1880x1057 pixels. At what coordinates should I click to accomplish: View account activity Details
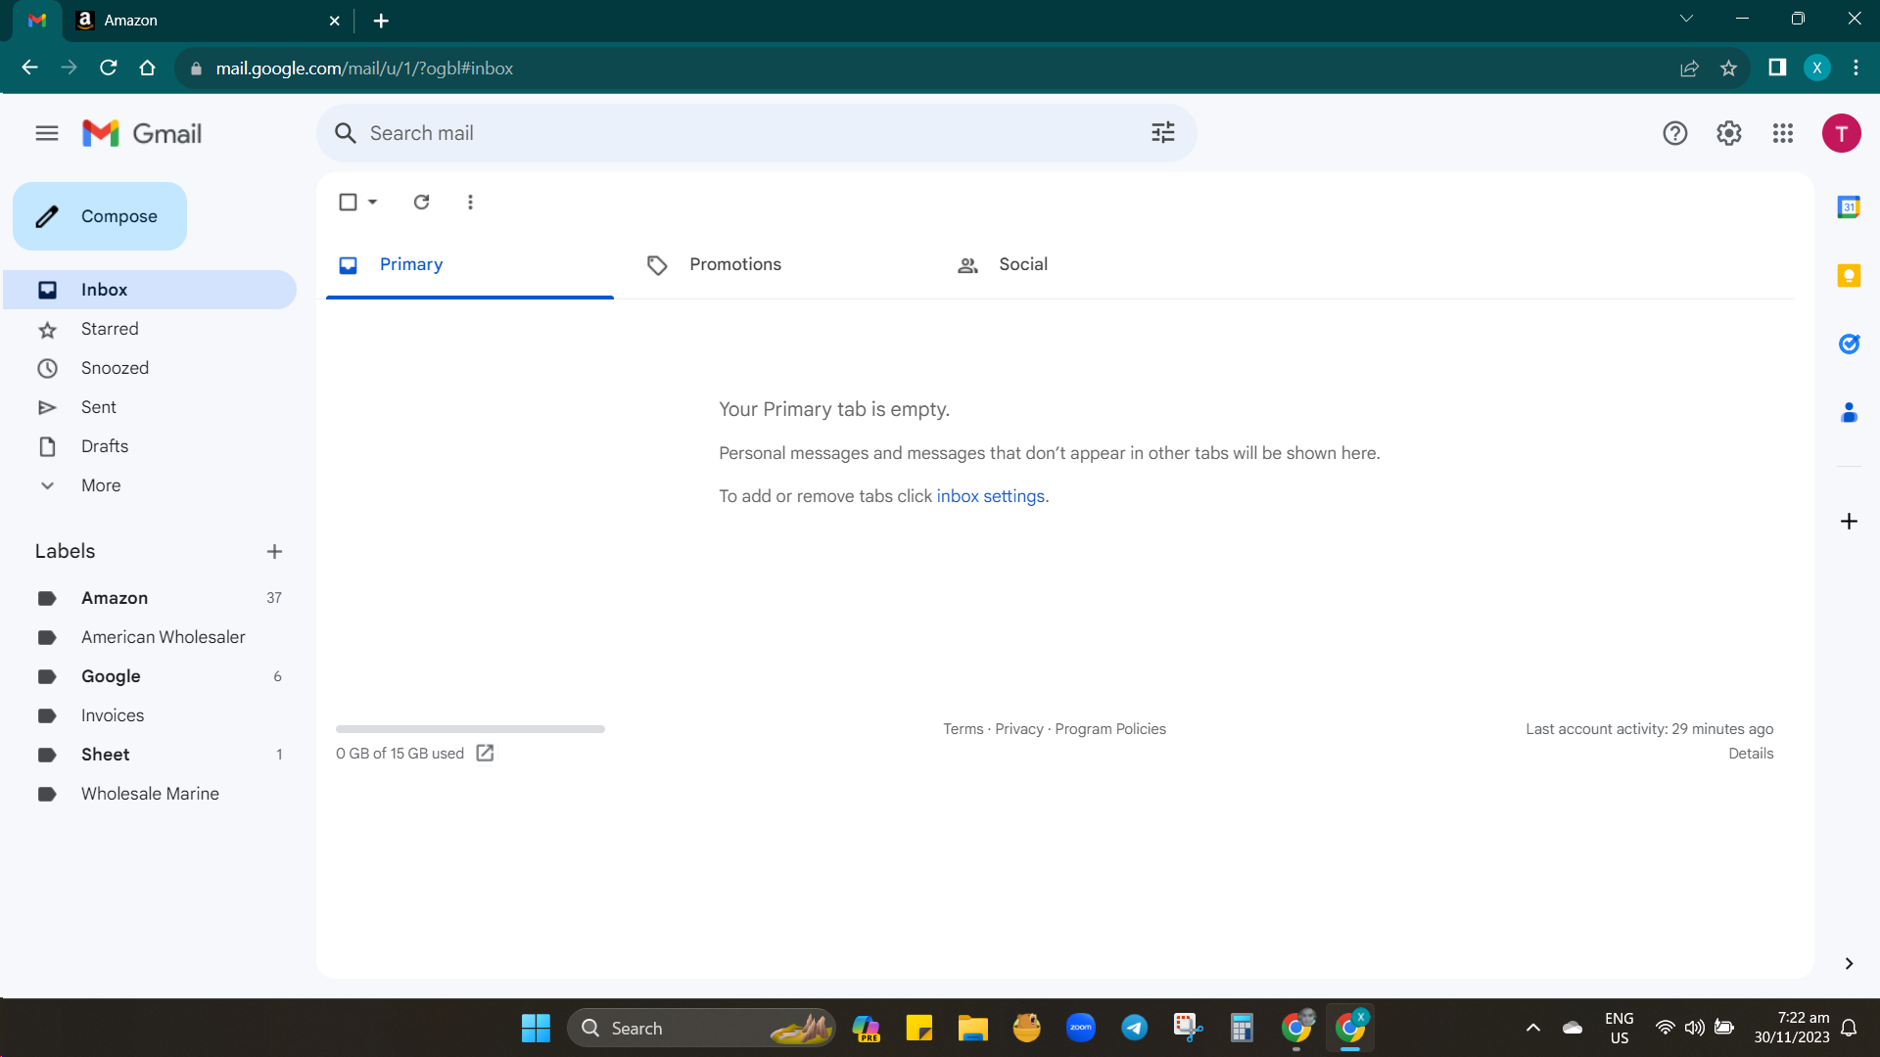pos(1751,754)
